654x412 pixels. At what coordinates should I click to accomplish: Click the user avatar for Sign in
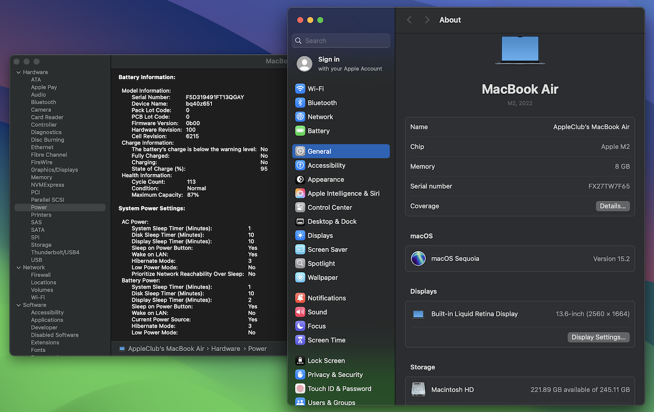305,64
